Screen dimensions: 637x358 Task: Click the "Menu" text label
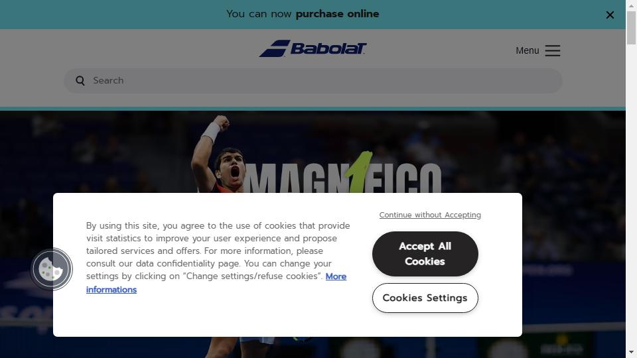point(528,50)
